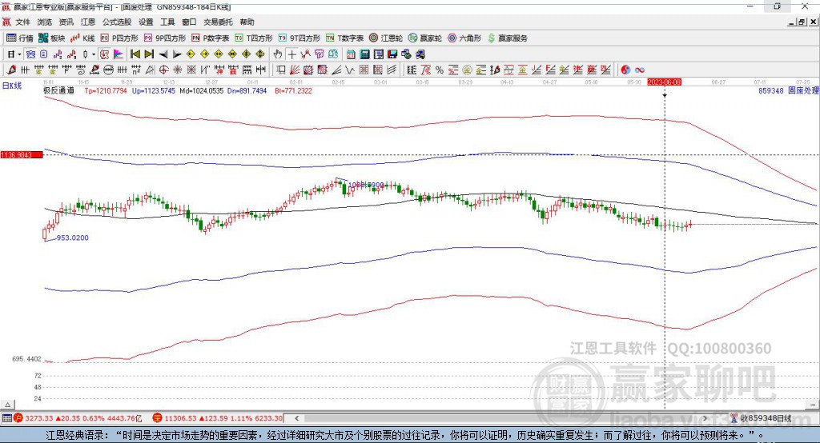Toggle the 权 adjustment icon
The width and height of the screenshot is (820, 443).
click(x=105, y=54)
